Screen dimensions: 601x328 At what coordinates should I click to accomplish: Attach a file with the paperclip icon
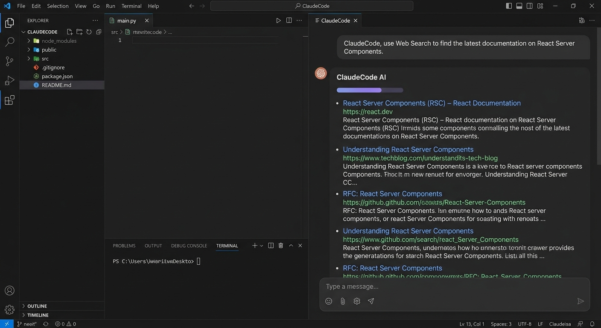pos(343,301)
